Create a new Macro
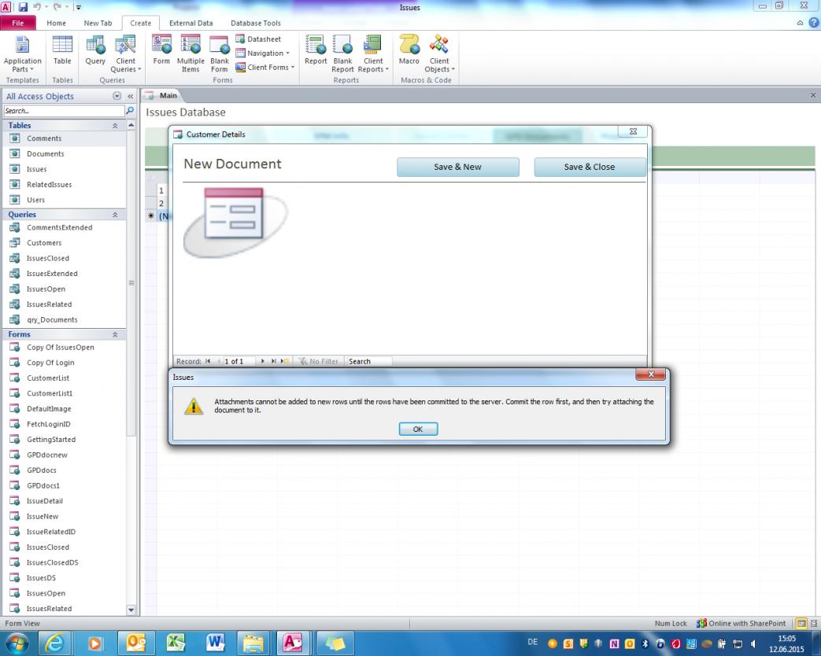The image size is (821, 656). click(x=409, y=50)
